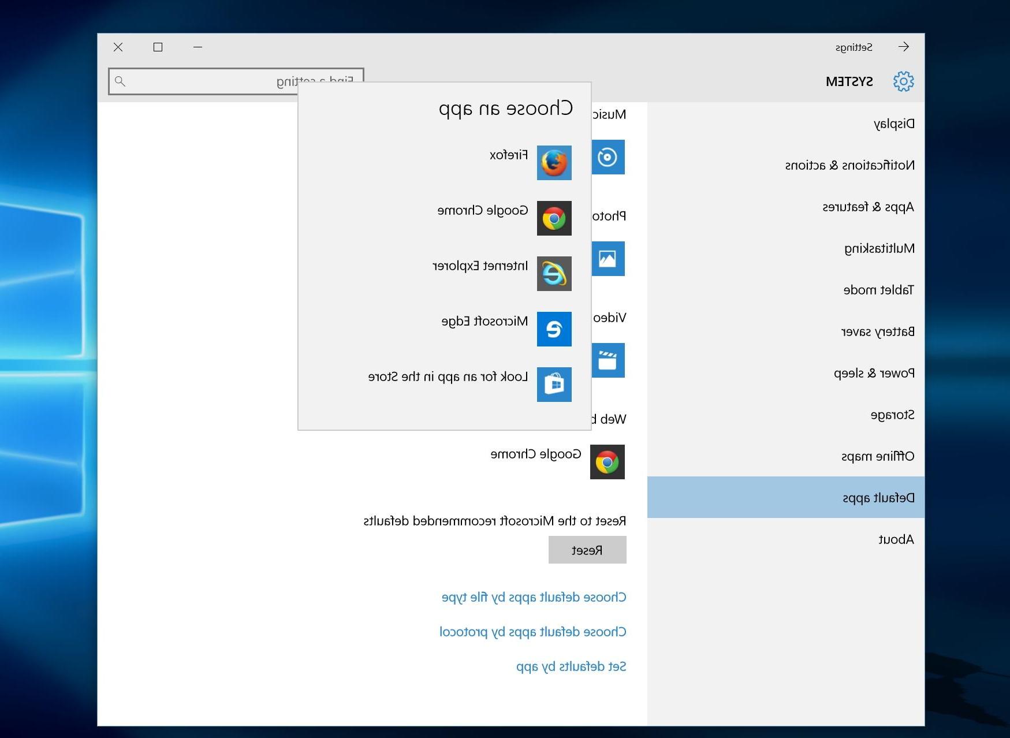Go to Storage settings
The height and width of the screenshot is (738, 1010).
[786, 415]
